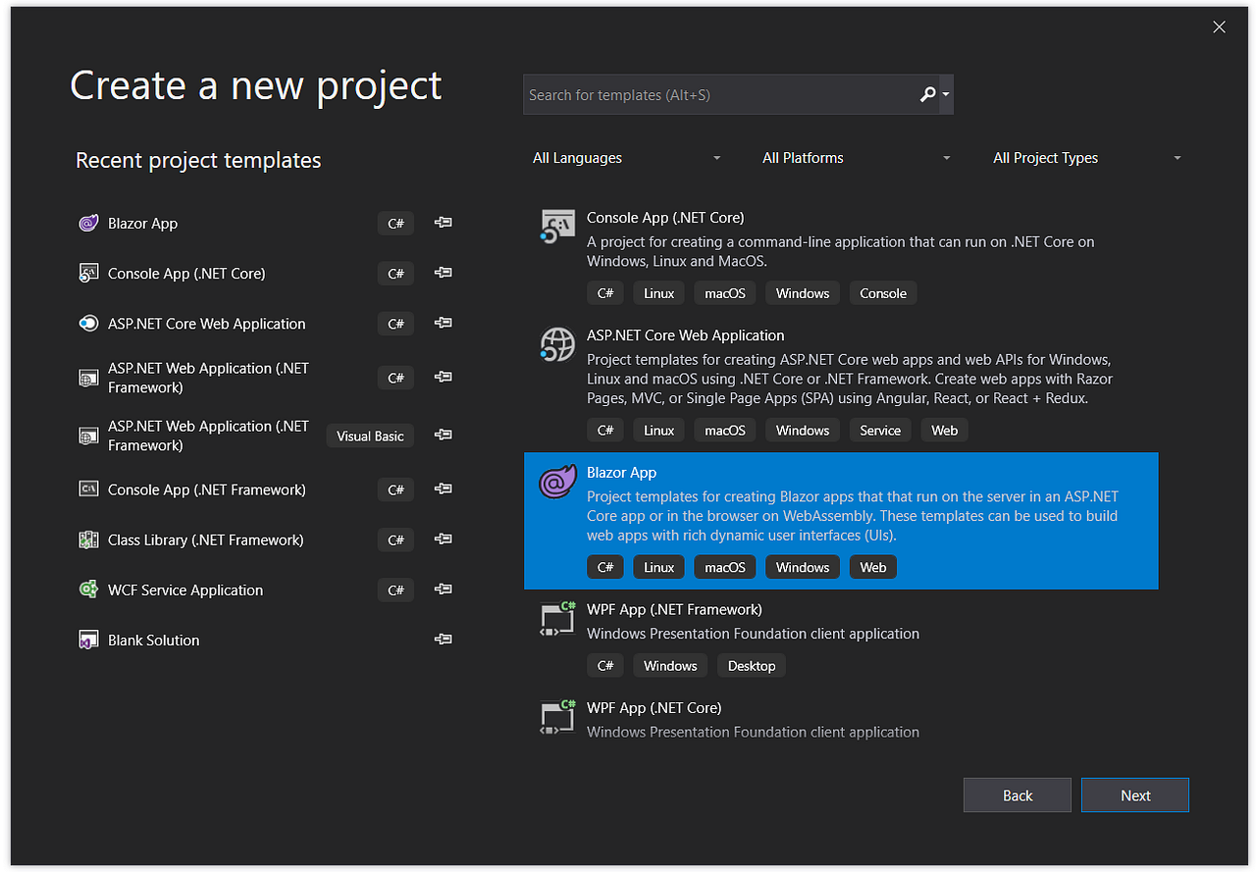This screenshot has width=1256, height=872.
Task: Click the Next button
Action: 1134,795
